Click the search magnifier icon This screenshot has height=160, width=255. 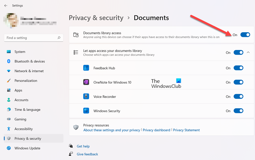[x=59, y=38]
